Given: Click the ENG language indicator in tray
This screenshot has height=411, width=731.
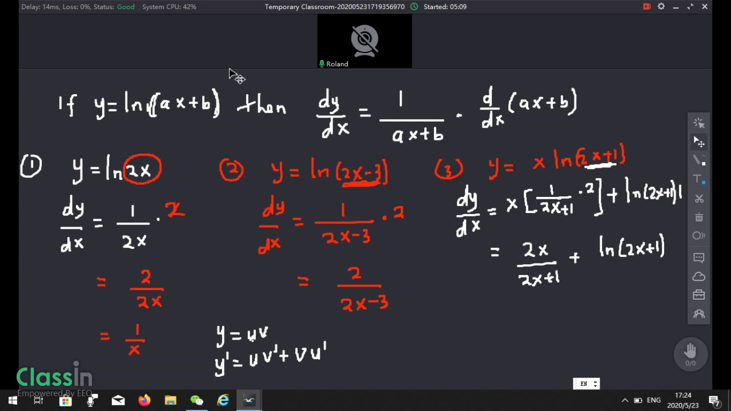Looking at the screenshot, I should (x=654, y=401).
